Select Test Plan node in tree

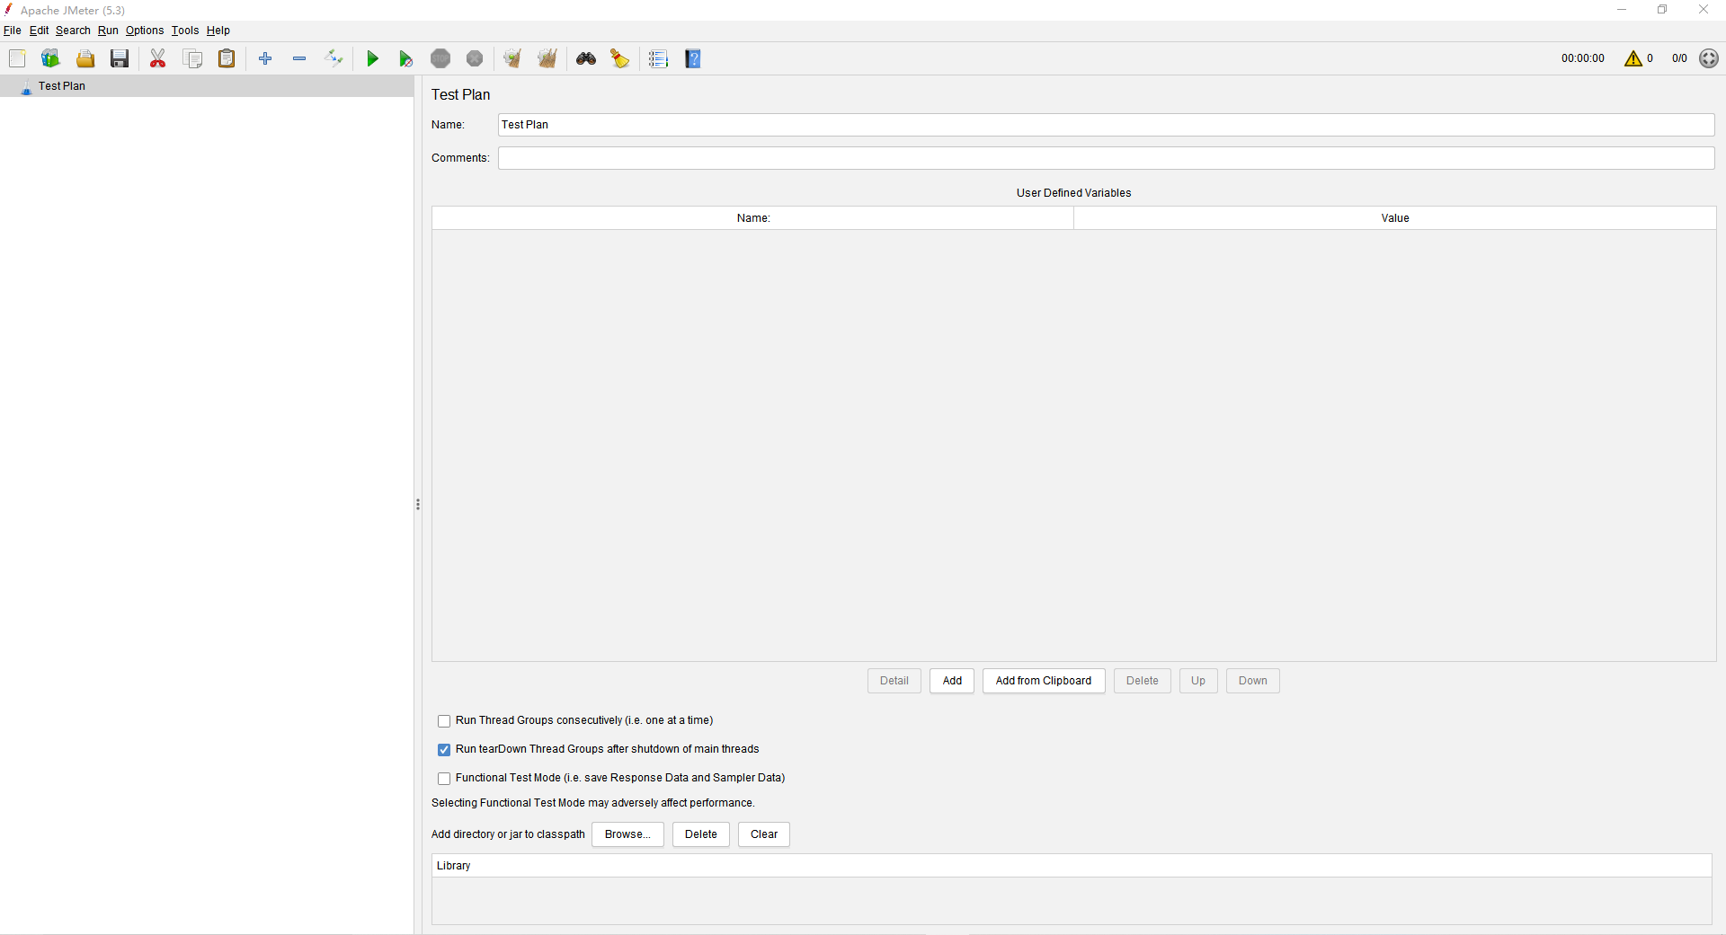[x=62, y=86]
